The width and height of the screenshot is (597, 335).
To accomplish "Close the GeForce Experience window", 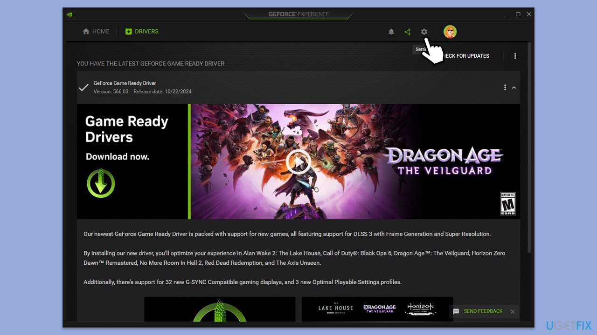I will [529, 14].
